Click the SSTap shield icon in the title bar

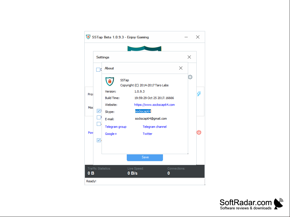pos(88,37)
